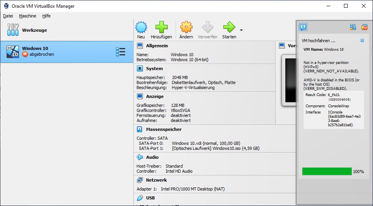
Task: Click the Hauptspeicher 2048 MB value
Action: pos(180,77)
